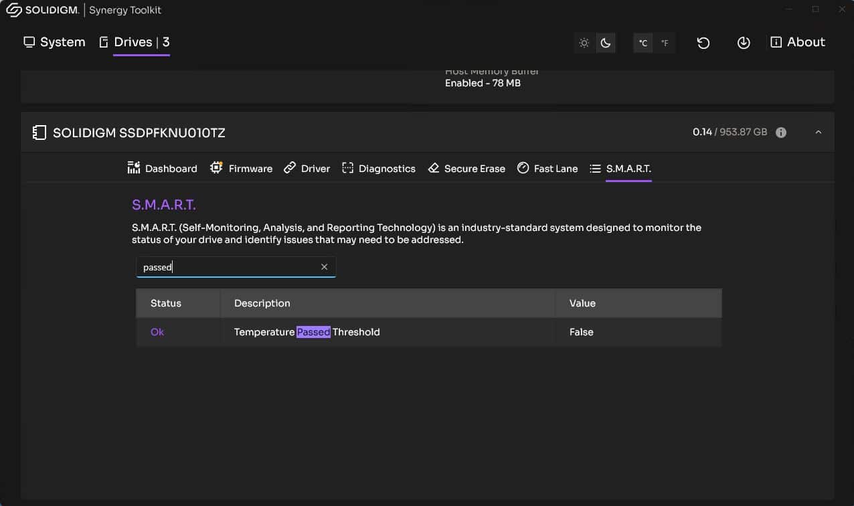Click the Secure Erase eraser icon
Screen dimensions: 854x506
click(434, 168)
